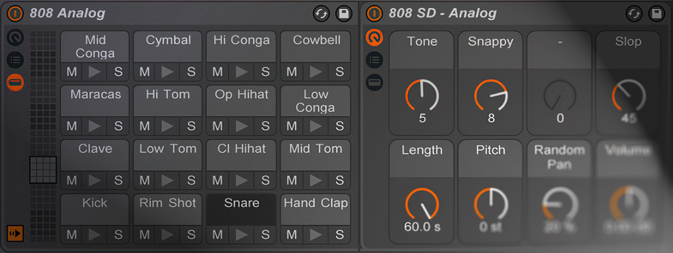Preview the Cowbell pad
Image resolution: width=673 pixels, height=253 pixels.
[316, 72]
